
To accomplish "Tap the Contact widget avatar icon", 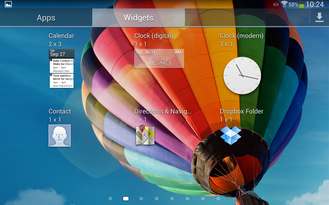I will pos(60,136).
